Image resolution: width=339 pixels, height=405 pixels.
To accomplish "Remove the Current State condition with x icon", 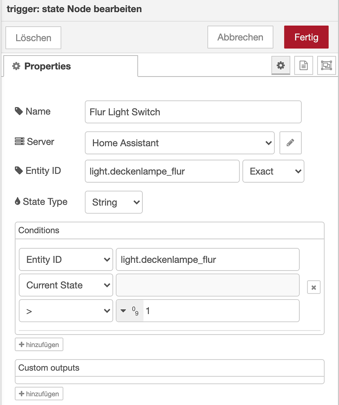I will [x=315, y=287].
